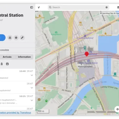The image size is (119, 119).
Task: Open the routing fork icon
Action: click(x=39, y=7)
